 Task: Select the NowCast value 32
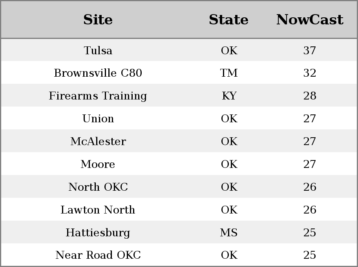tap(310, 73)
